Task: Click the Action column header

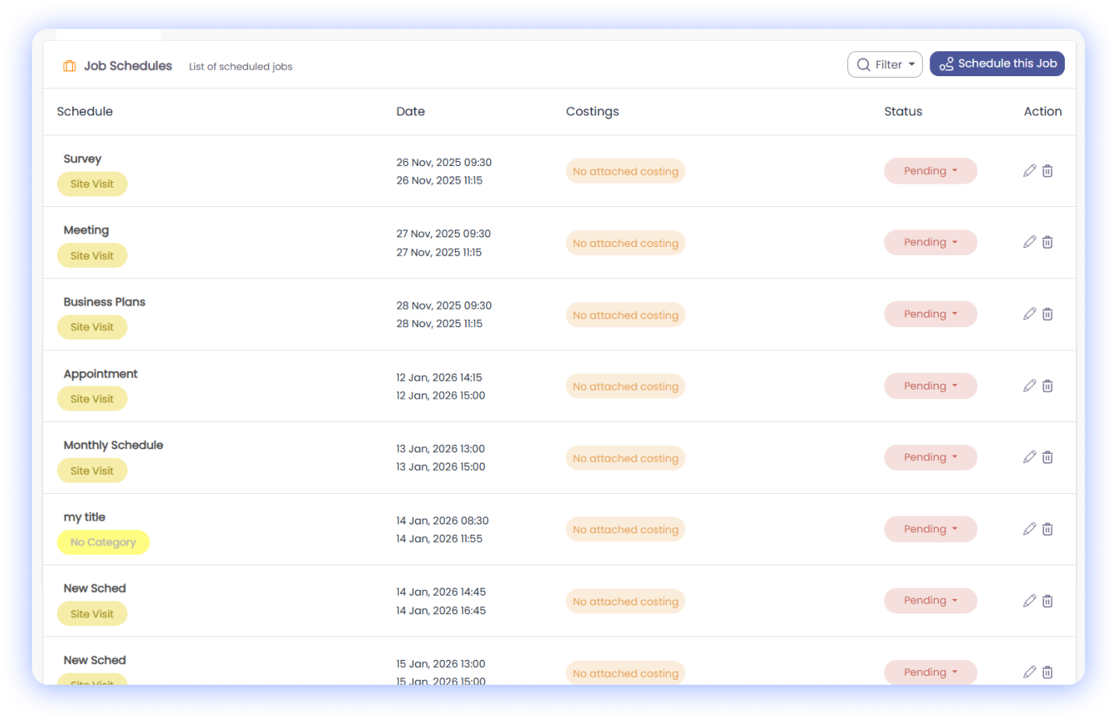Action: [x=1043, y=111]
